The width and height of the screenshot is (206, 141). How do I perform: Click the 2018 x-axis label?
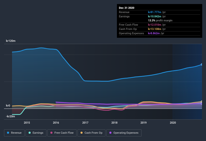114,123
